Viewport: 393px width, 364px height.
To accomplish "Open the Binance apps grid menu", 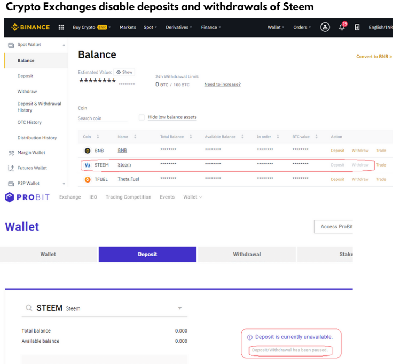I will (x=61, y=27).
